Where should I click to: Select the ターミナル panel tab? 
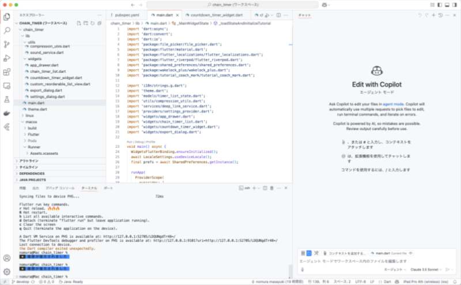click(x=89, y=188)
